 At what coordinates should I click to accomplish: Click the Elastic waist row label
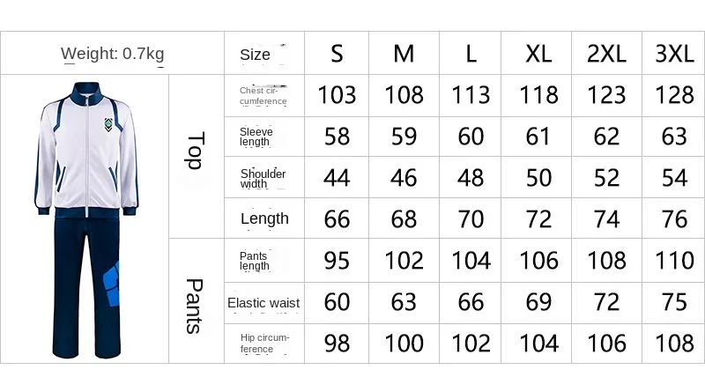pos(263,303)
